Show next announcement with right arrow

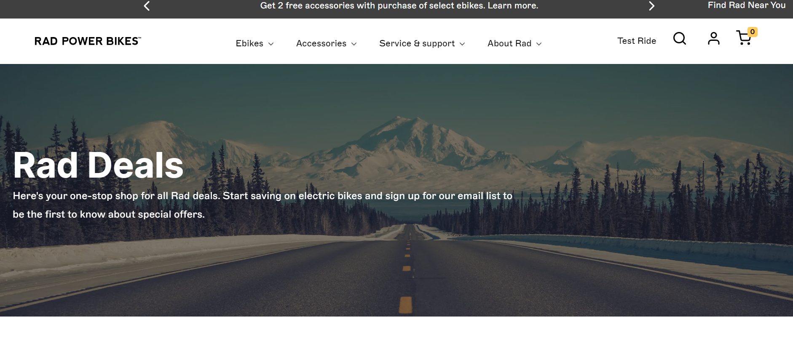click(651, 6)
